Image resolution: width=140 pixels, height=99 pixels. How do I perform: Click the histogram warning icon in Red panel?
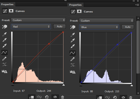(4, 71)
